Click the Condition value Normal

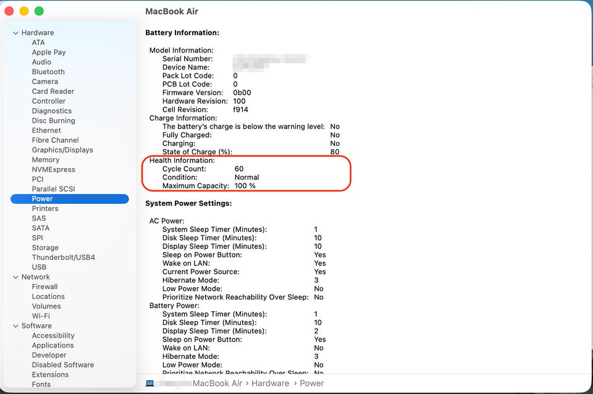tap(246, 177)
